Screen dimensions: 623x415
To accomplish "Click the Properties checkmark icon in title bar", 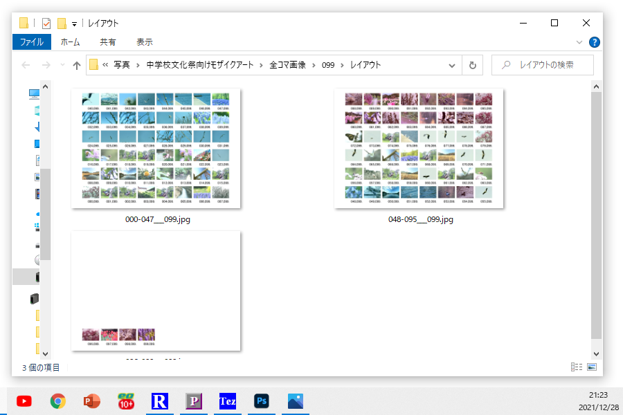I will [46, 24].
